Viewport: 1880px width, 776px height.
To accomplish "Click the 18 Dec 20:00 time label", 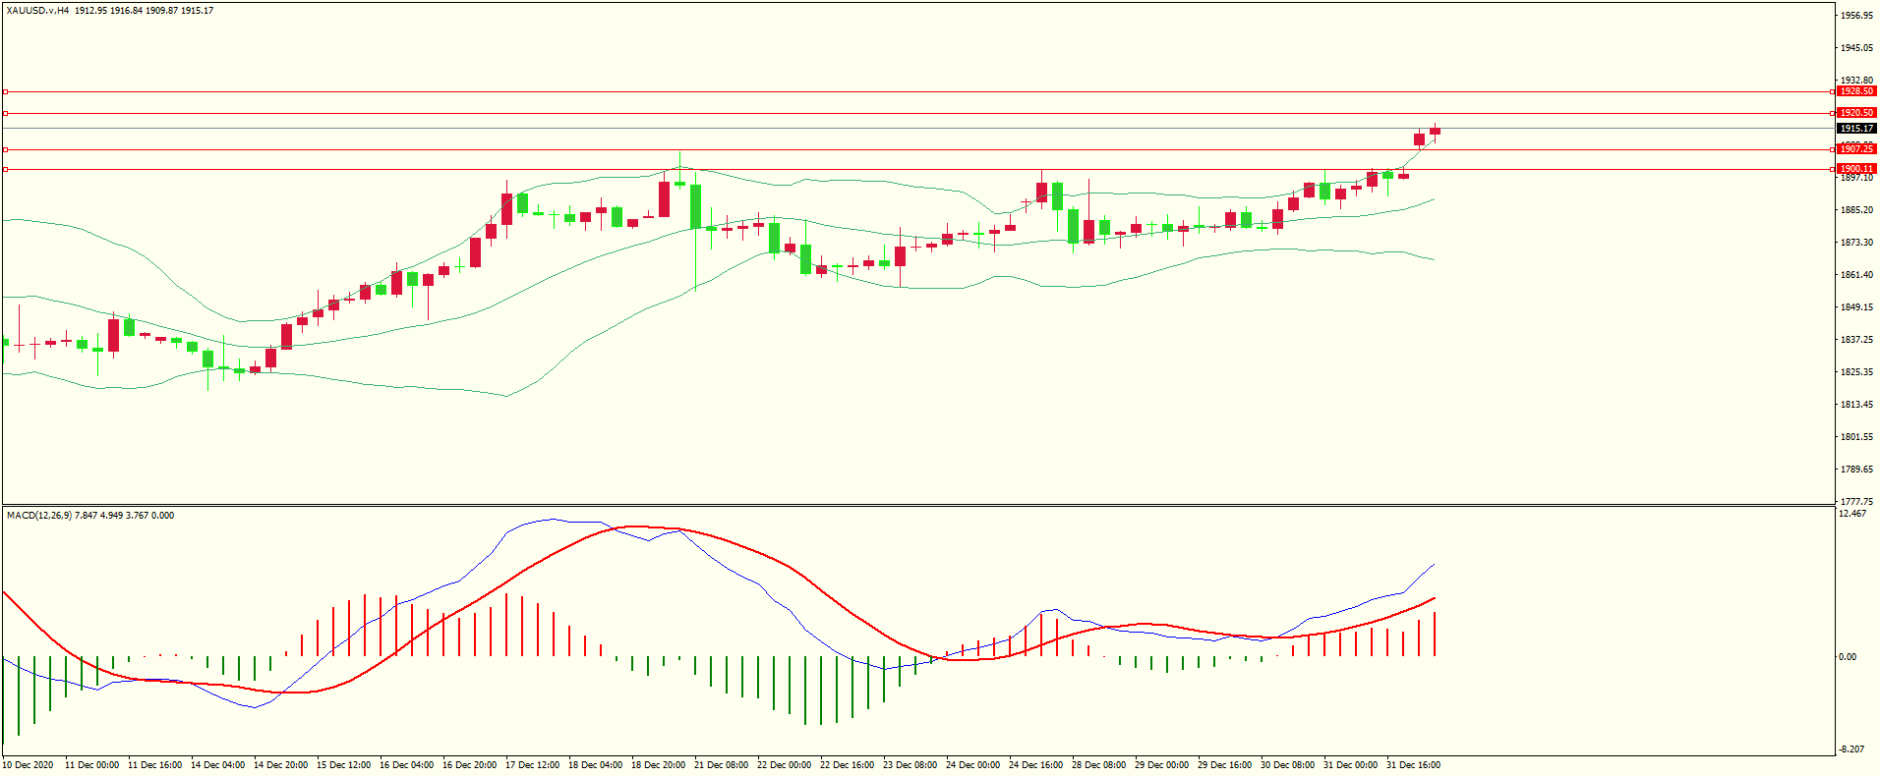I will [x=658, y=765].
